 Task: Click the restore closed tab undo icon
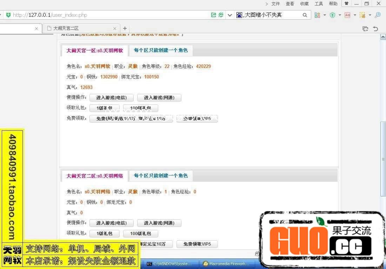375,29
